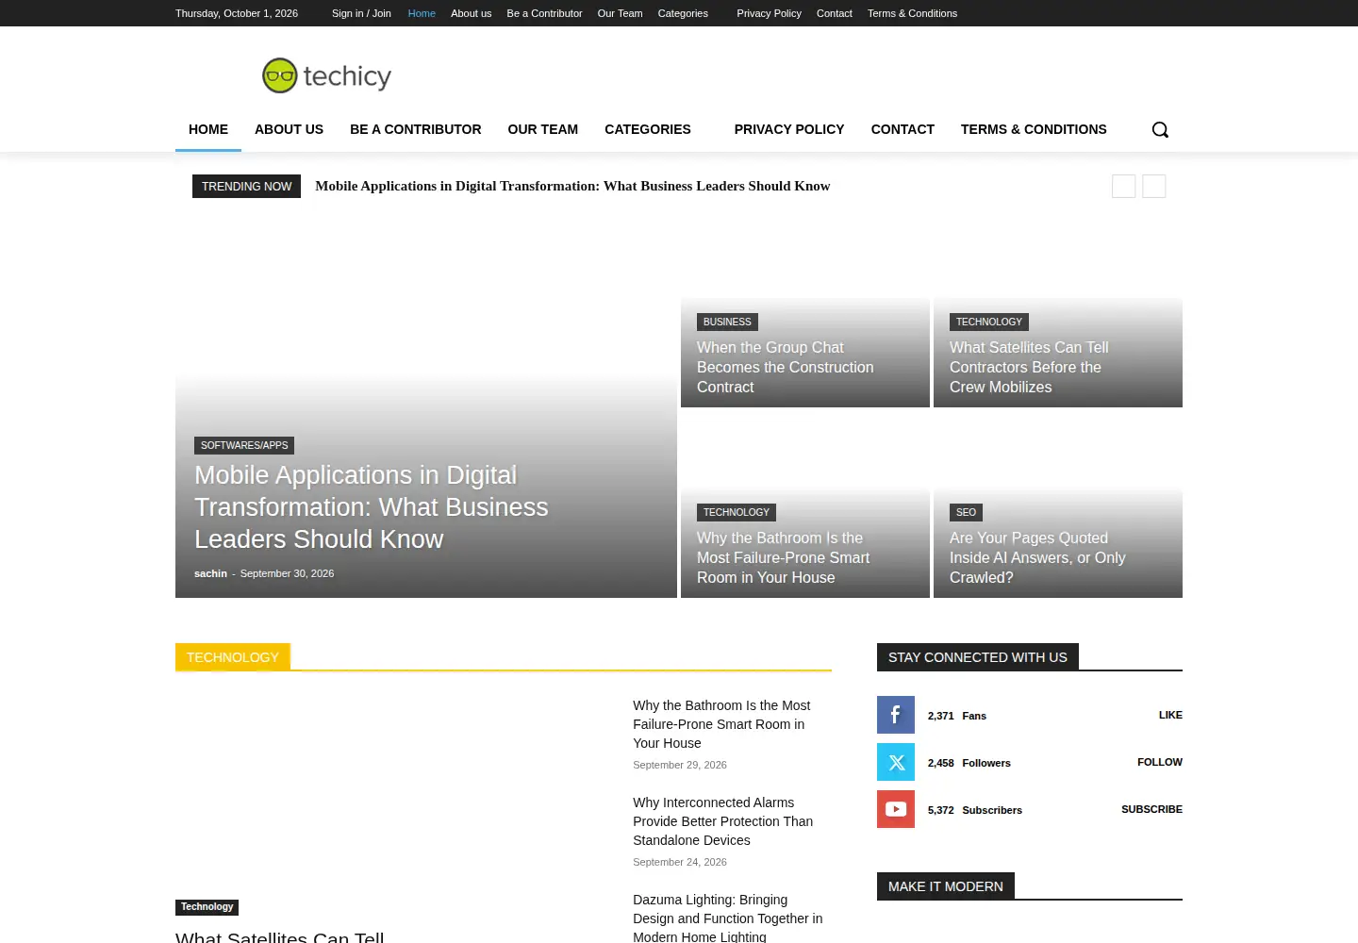1358x943 pixels.
Task: Click TRENDING NOW label
Action: [246, 186]
